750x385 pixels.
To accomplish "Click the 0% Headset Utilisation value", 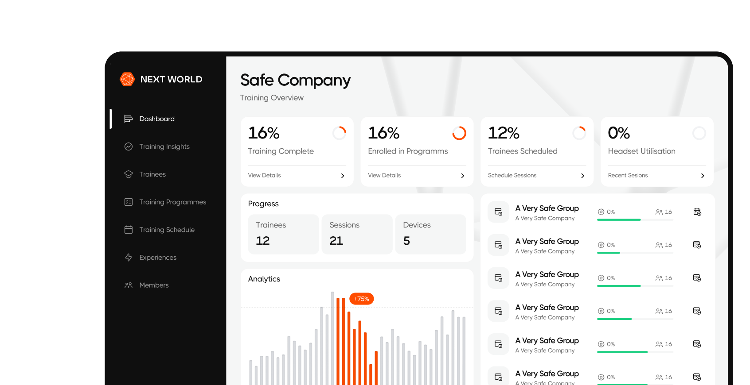I will (619, 133).
